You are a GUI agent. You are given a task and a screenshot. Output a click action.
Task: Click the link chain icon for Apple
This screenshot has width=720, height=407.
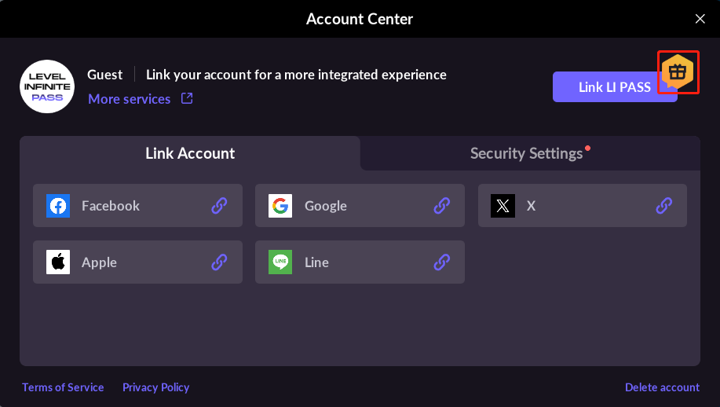coord(220,262)
